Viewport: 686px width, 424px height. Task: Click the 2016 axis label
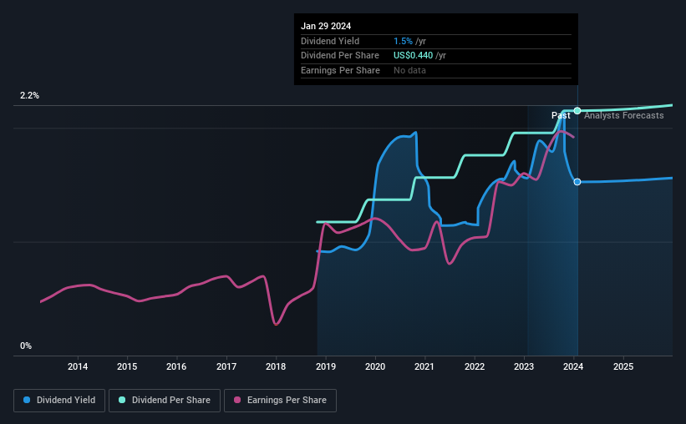[x=176, y=366]
